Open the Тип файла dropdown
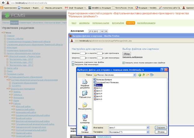This screenshot has height=138, width=194. coord(148,132)
